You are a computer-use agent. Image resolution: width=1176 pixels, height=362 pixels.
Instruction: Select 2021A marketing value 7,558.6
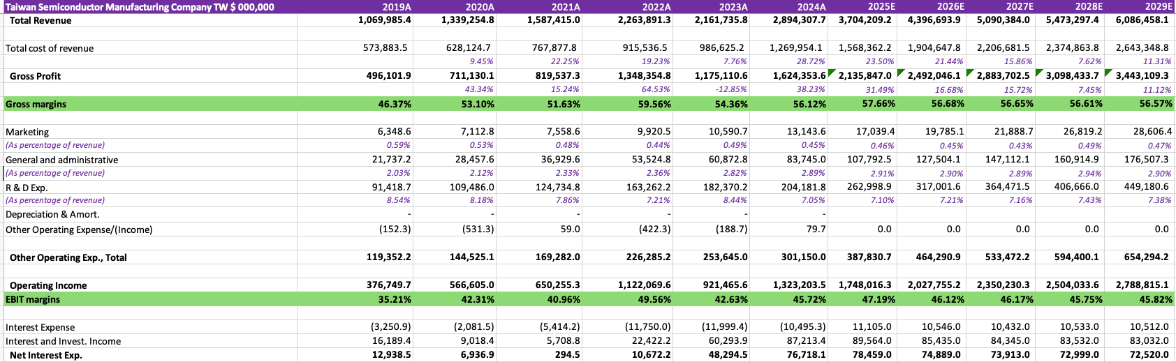[x=563, y=132]
